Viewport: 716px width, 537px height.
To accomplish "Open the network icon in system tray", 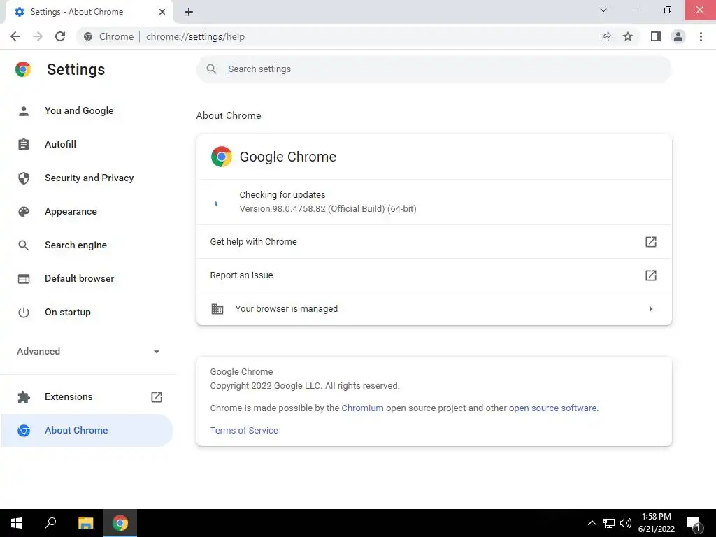I will [609, 523].
